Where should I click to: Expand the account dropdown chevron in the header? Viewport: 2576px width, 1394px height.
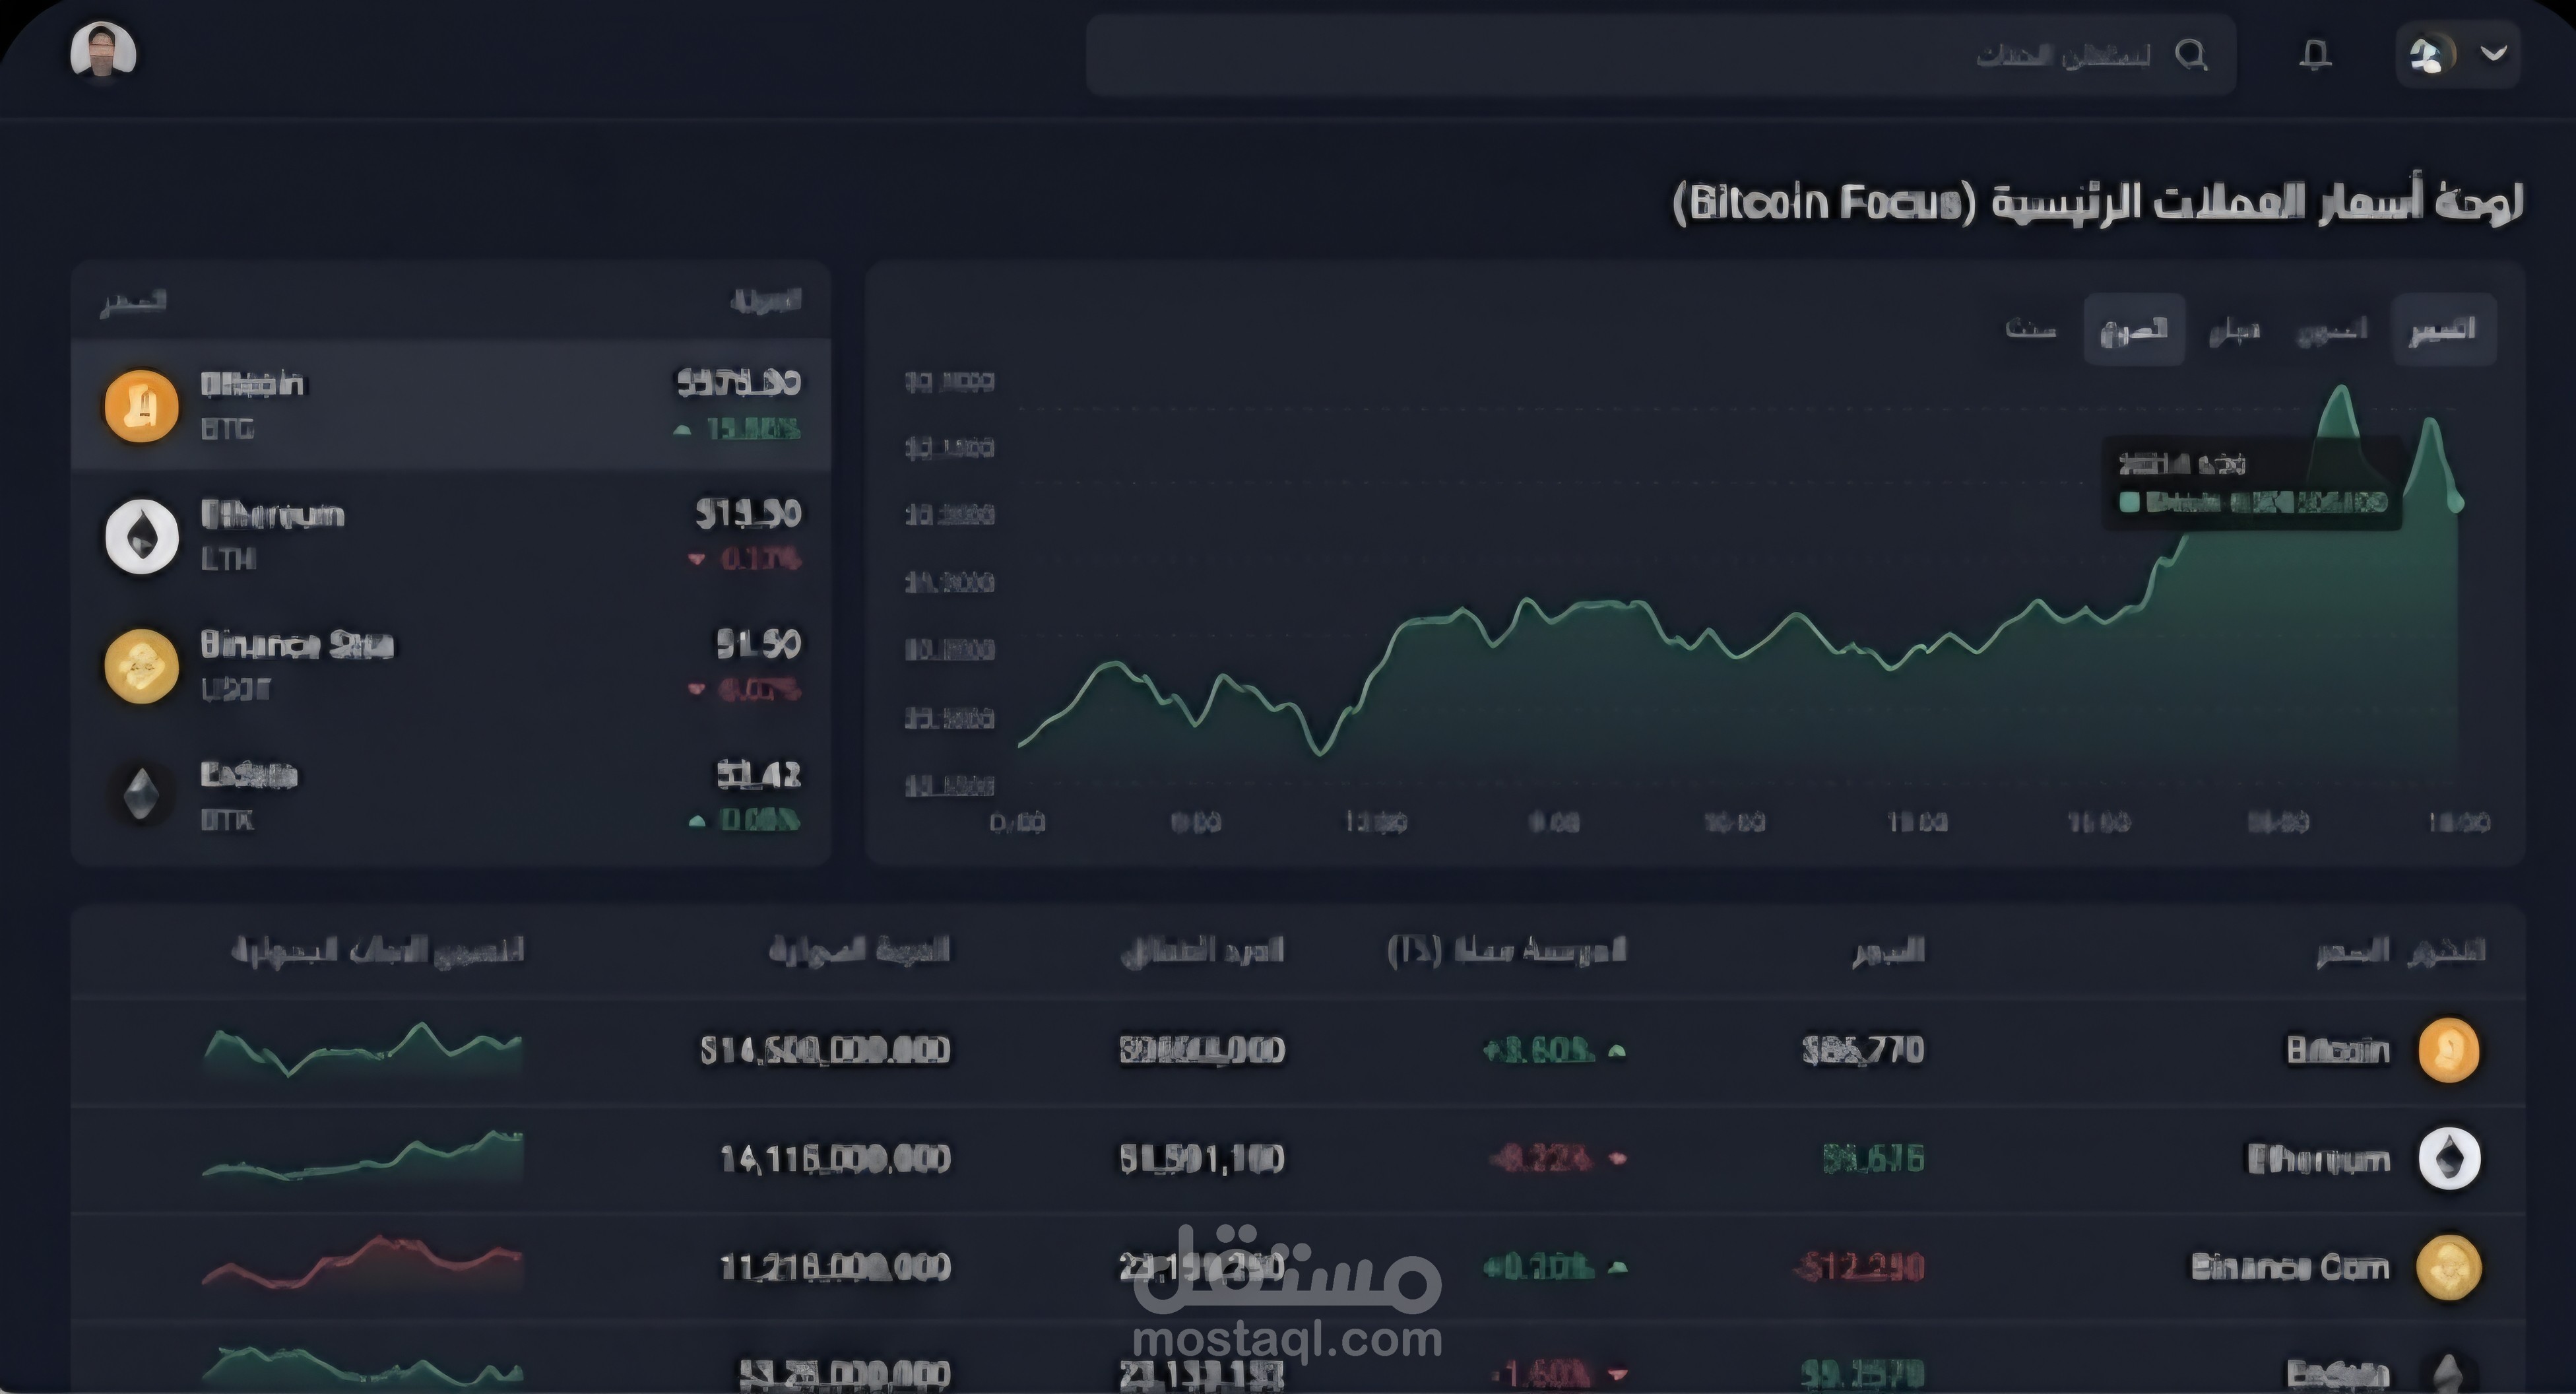2494,53
